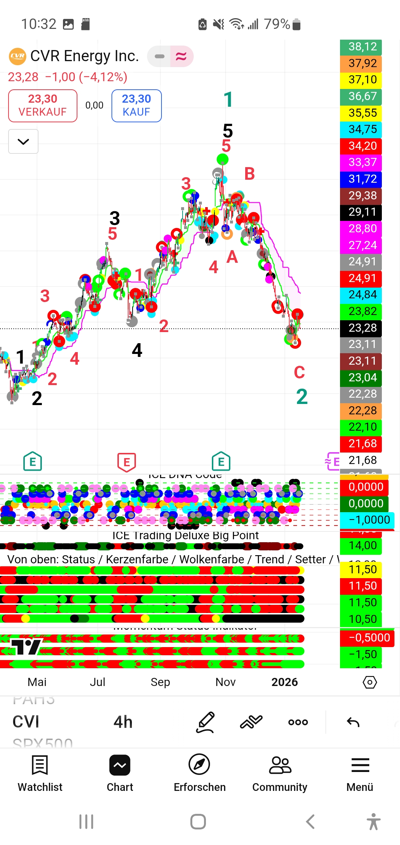Open the drawing tools pencil icon
This screenshot has height=845, width=400.
(206, 722)
